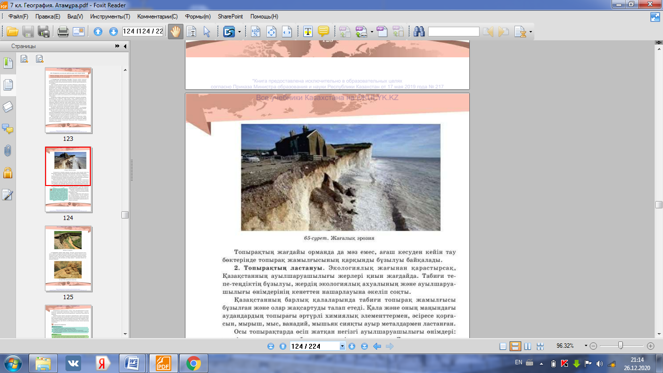Open the zoom percentage dropdown arrow
Image resolution: width=663 pixels, height=373 pixels.
pyautogui.click(x=586, y=346)
